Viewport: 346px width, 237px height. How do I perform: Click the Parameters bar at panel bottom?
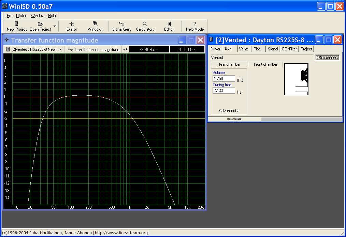tap(234, 119)
